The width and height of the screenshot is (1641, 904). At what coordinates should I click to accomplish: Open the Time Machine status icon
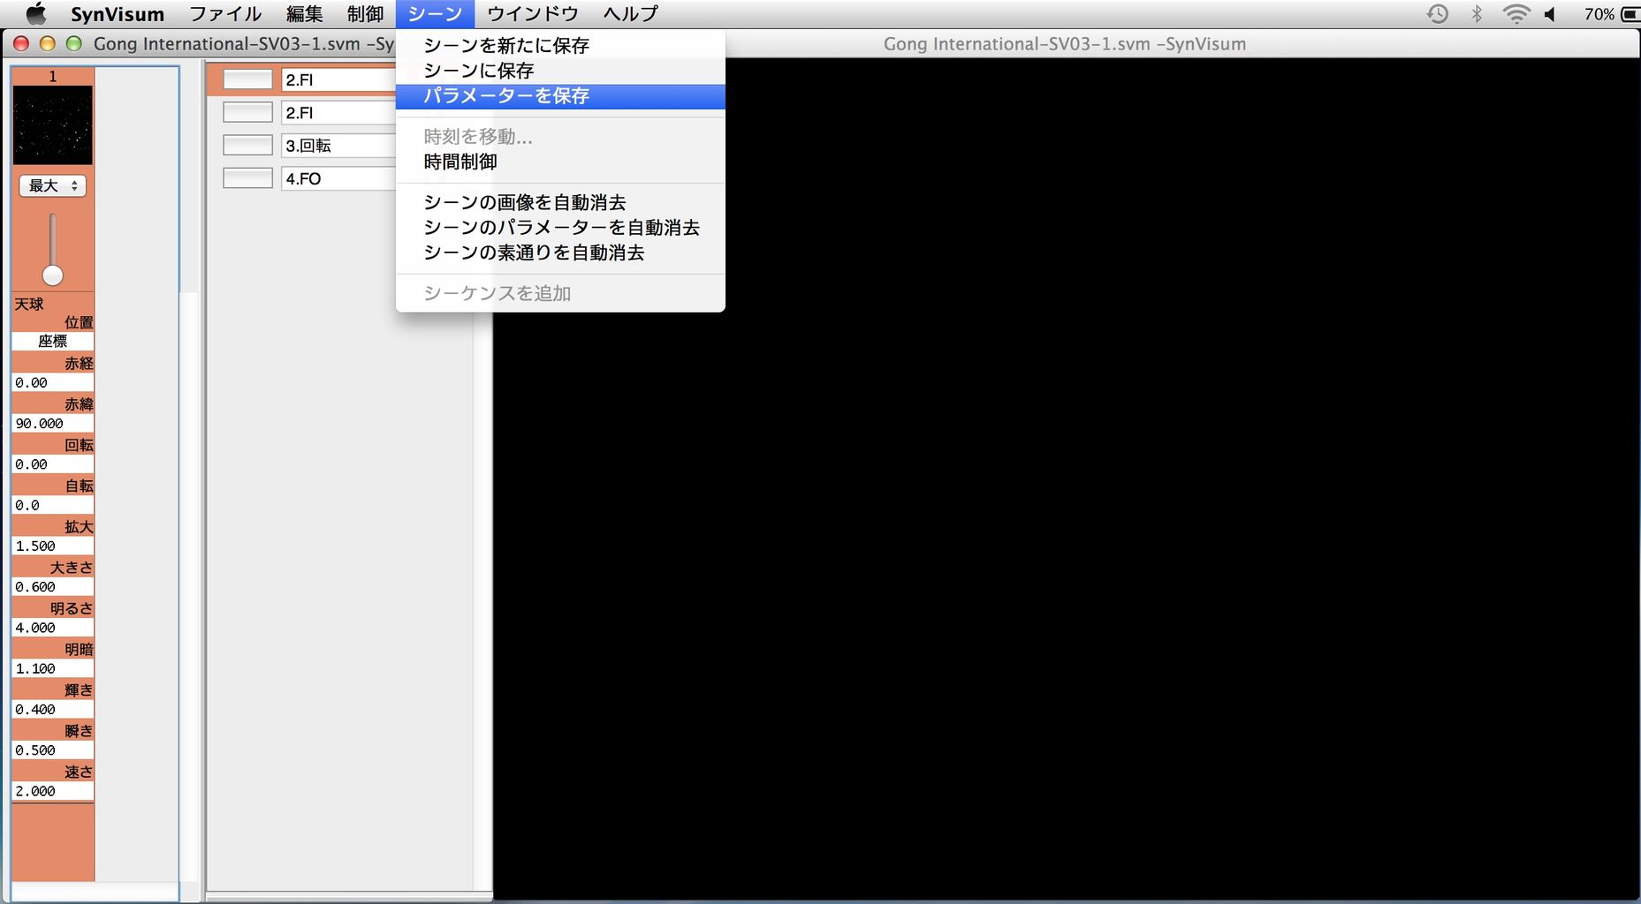pyautogui.click(x=1438, y=14)
